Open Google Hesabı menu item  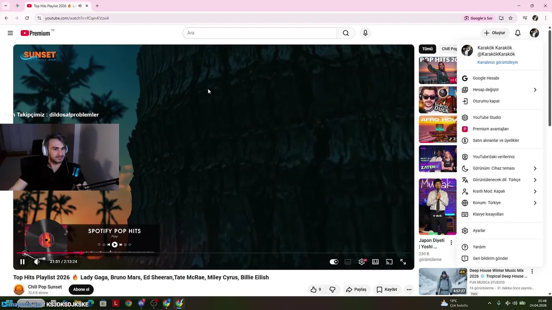pyautogui.click(x=499, y=78)
